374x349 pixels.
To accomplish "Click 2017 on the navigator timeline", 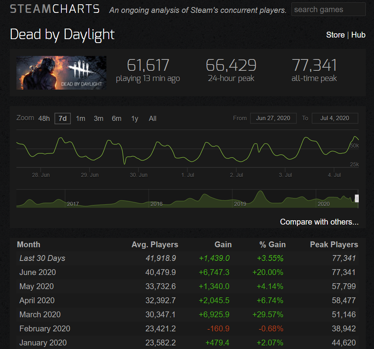I will coord(73,204).
